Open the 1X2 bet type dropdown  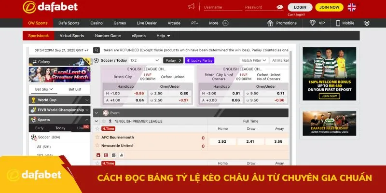click(145, 60)
